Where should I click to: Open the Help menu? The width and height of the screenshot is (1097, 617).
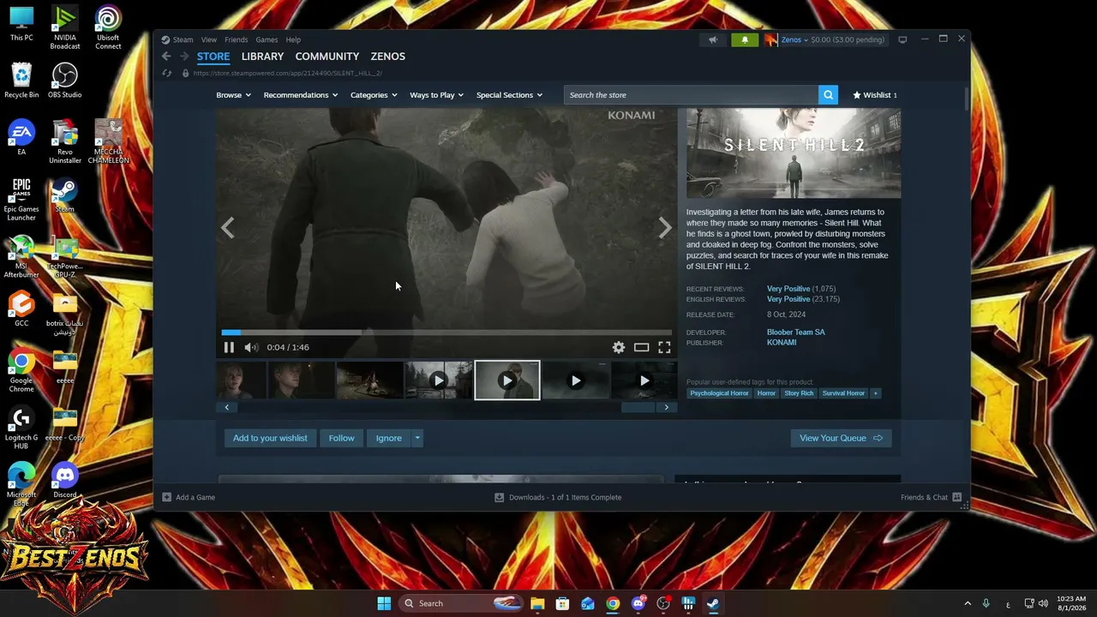coord(293,39)
